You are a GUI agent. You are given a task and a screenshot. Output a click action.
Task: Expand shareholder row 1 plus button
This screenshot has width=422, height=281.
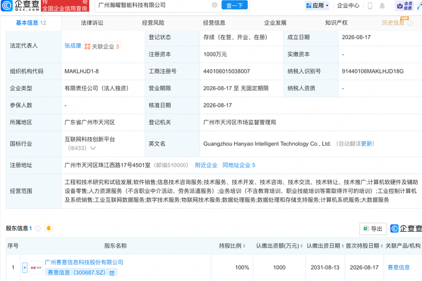pyautogui.click(x=25, y=268)
